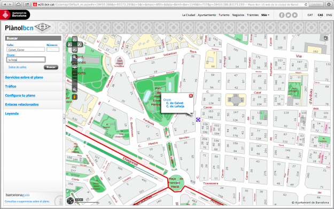
Task: Open the Turismo menu item
Action: click(224, 15)
